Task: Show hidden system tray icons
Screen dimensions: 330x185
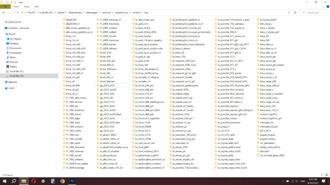Action: (283, 181)
